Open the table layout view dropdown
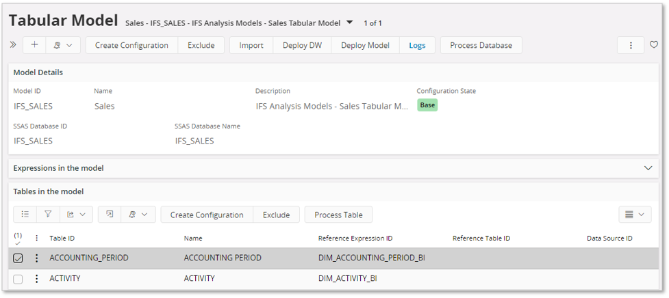Screen dimensions: 669x298 635,215
